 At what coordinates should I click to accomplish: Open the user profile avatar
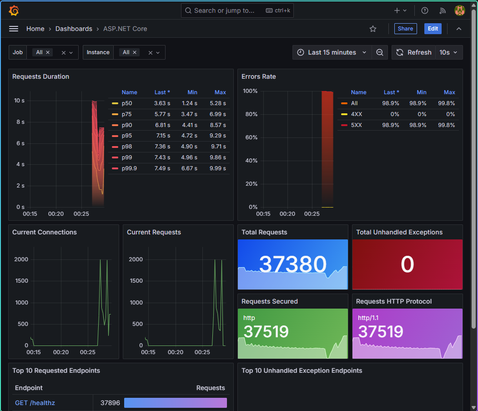pos(459,10)
